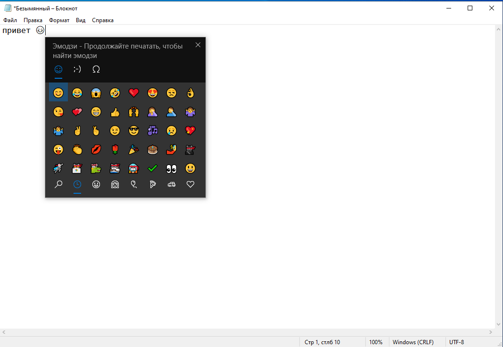Image resolution: width=503 pixels, height=347 pixels.
Task: Insert the flying caped ninja cat emoji
Action: point(58,168)
